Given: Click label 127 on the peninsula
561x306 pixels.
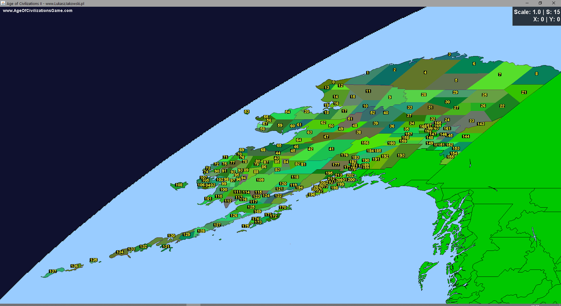Looking at the screenshot, I should 217,225.
